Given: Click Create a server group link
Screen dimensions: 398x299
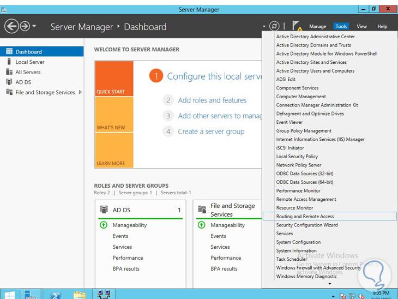Looking at the screenshot, I should click(211, 131).
